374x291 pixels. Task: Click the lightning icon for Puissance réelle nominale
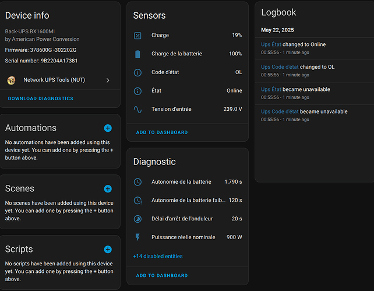coord(137,237)
